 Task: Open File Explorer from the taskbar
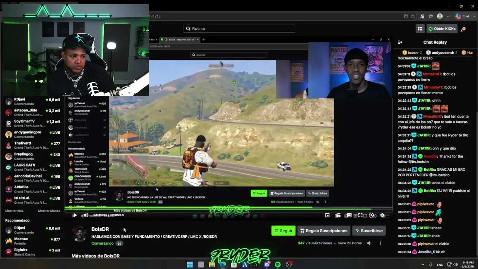212,265
